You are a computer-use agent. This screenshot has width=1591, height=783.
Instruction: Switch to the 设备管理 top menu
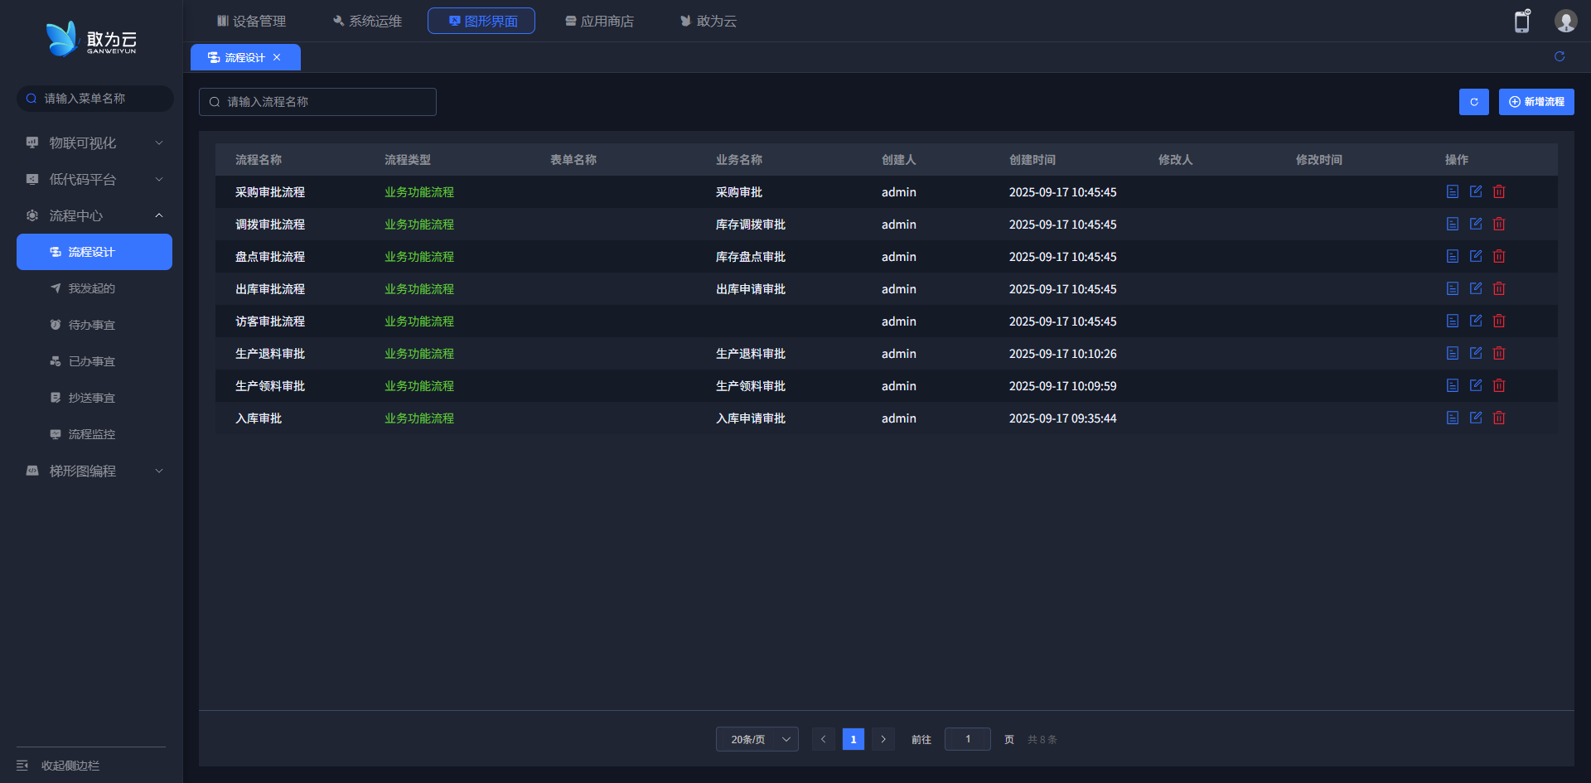(251, 21)
